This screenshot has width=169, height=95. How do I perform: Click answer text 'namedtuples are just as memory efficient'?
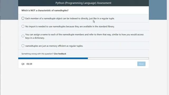tap(54, 46)
